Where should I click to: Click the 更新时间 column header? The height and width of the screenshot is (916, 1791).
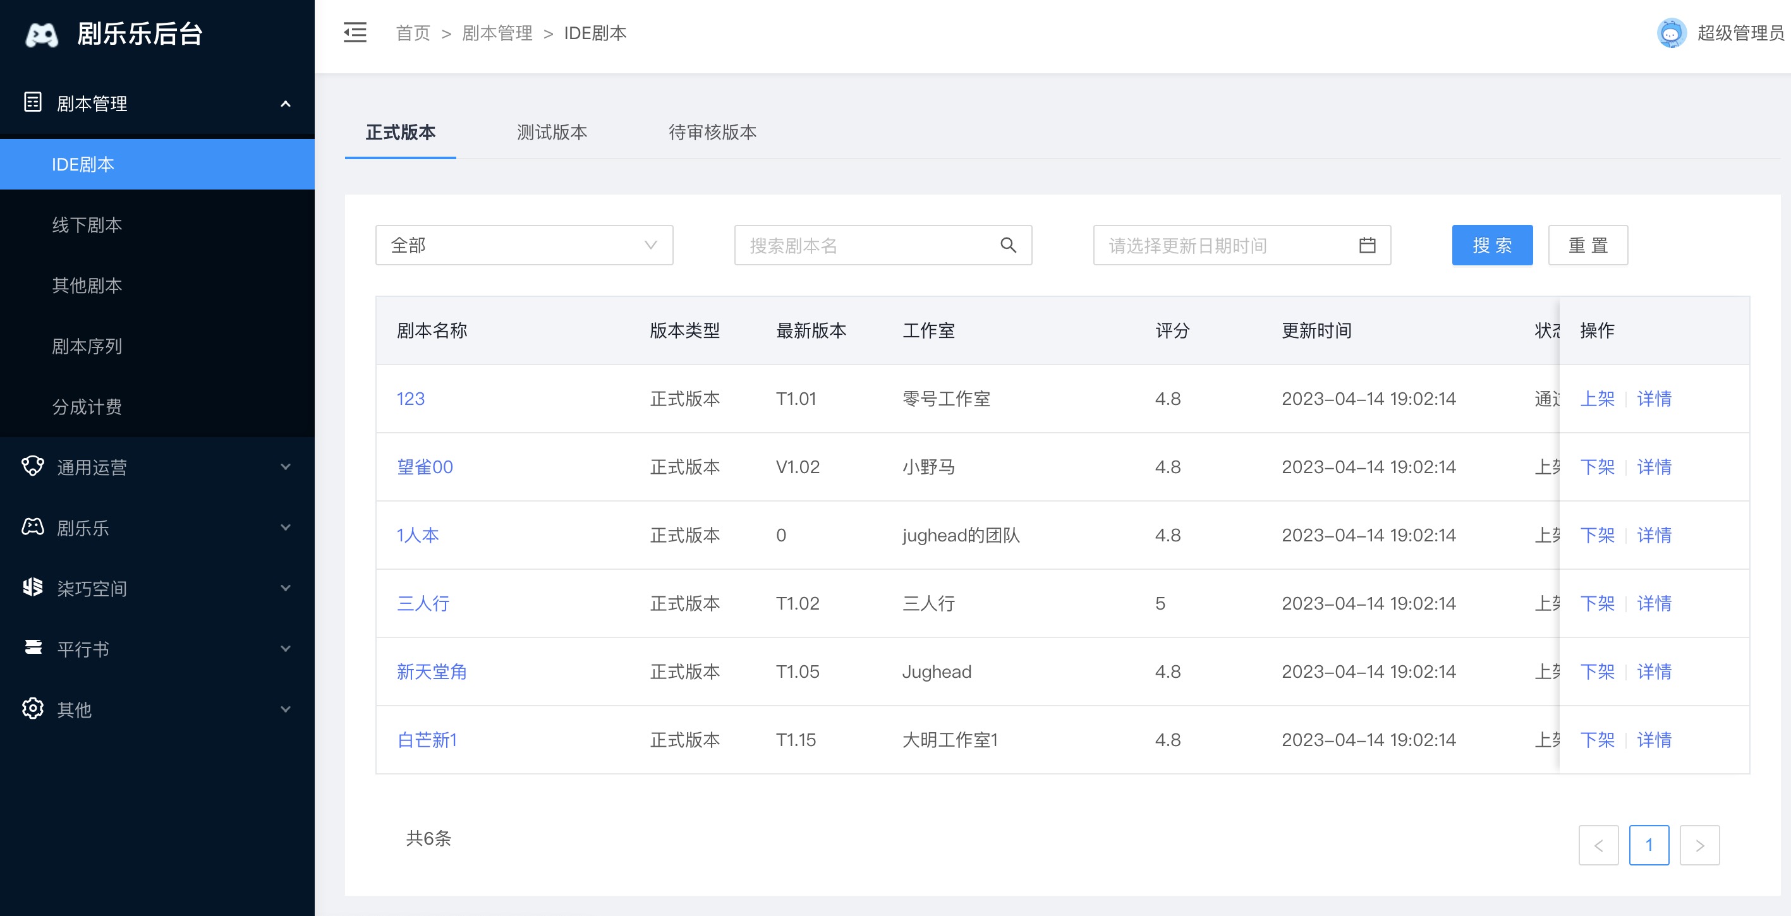1317,330
